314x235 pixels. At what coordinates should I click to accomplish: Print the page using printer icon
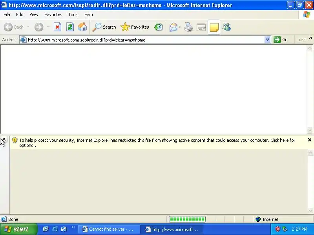[x=189, y=27]
